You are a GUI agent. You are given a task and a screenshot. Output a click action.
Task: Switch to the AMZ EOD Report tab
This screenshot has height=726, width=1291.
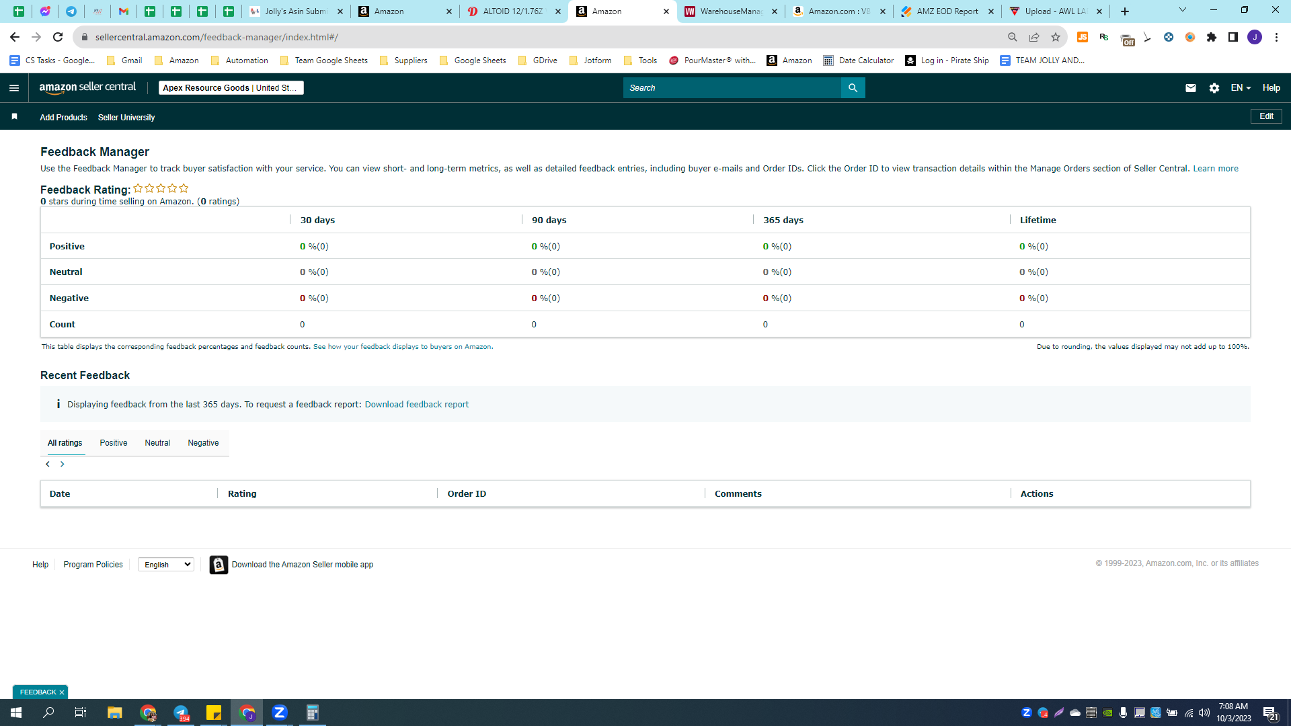(947, 11)
